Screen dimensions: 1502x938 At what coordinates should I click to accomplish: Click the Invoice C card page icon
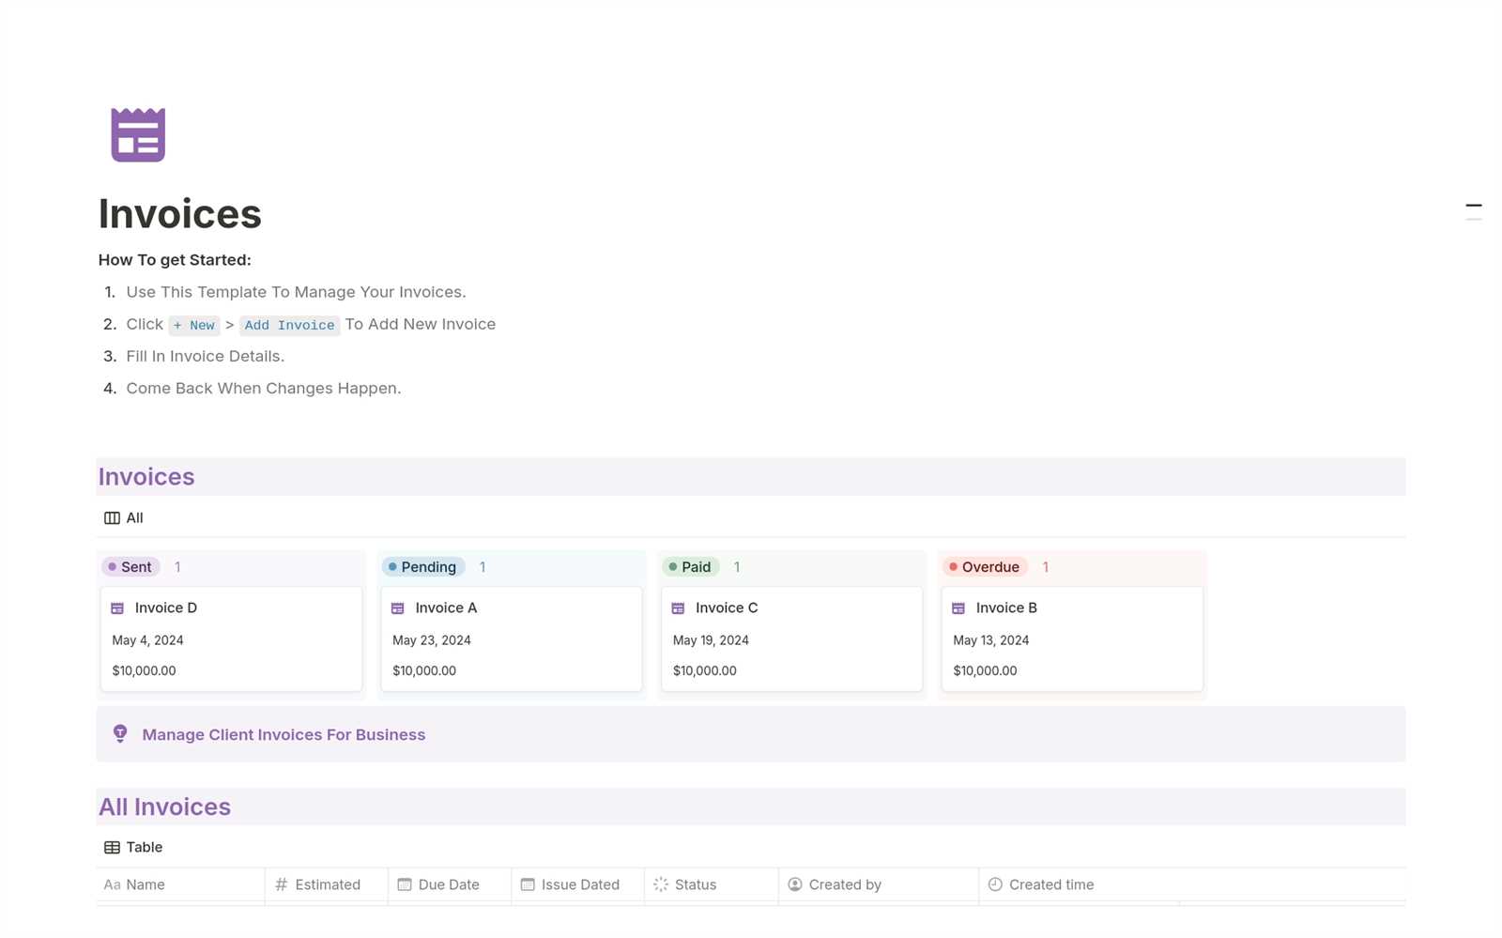pyautogui.click(x=678, y=608)
